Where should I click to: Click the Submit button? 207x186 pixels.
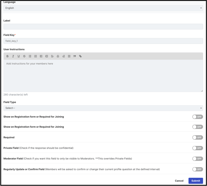tap(196, 181)
